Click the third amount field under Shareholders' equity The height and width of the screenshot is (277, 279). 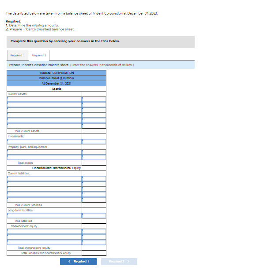pyautogui.click(x=94, y=242)
